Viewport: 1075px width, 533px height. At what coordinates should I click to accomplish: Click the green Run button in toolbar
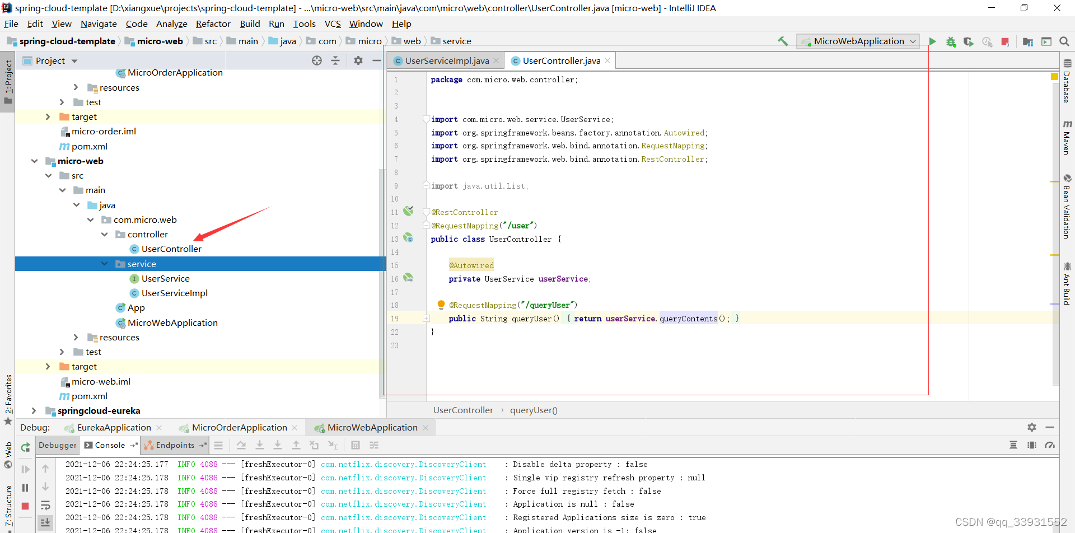click(932, 41)
